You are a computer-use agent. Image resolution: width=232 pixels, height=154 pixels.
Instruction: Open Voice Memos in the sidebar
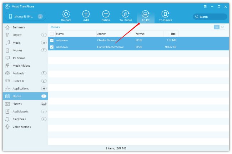(x=21, y=127)
